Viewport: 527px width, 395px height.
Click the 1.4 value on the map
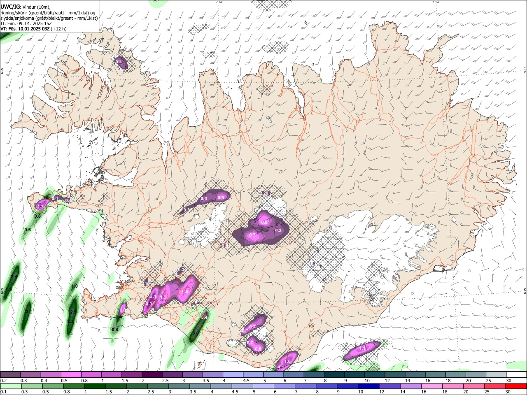119,317
